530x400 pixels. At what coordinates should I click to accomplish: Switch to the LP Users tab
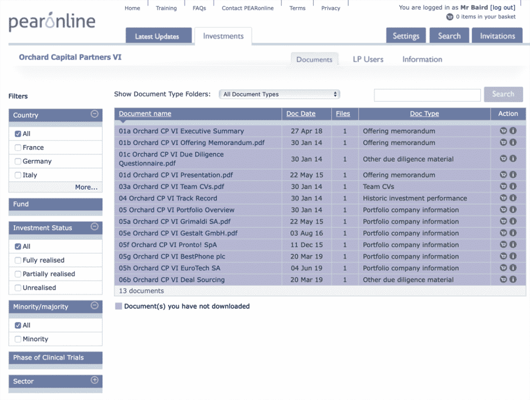(x=368, y=59)
